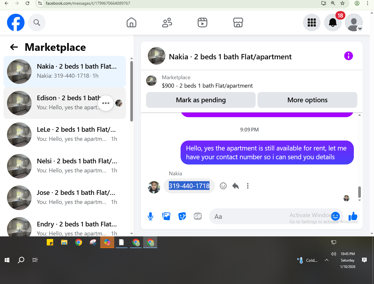
Task: Open the LeLe conversation
Action: pyautogui.click(x=65, y=135)
